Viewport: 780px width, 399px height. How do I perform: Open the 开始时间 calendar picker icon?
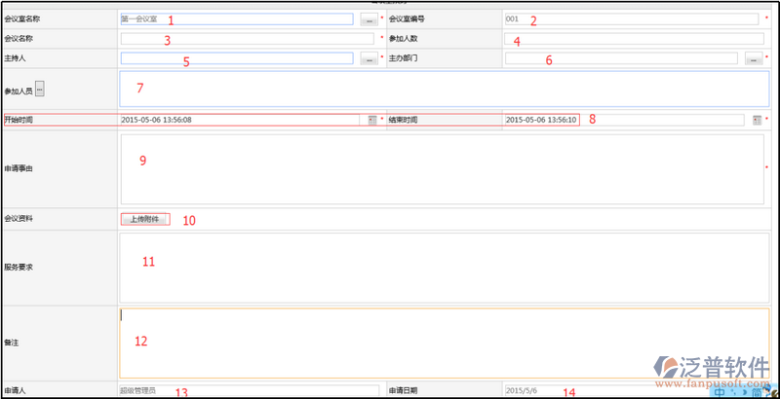(x=371, y=120)
